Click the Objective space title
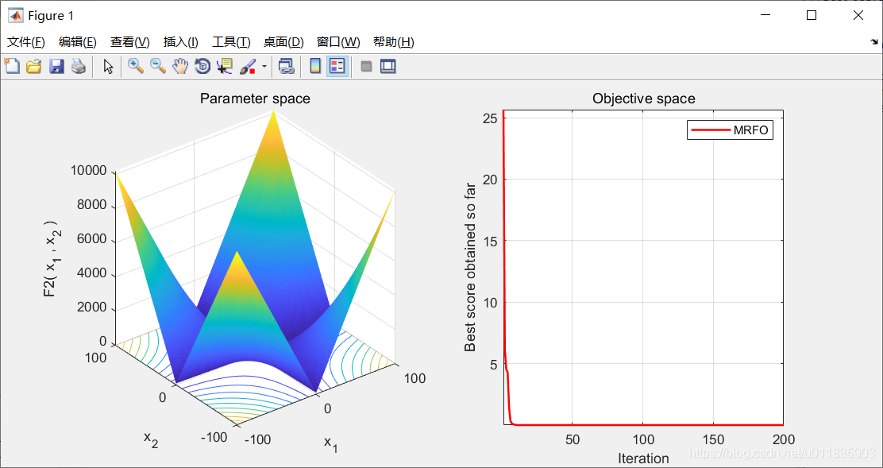883x468 pixels. click(644, 99)
